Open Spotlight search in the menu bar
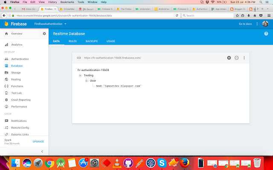This screenshot has width=273, height=170. pos(261,2)
